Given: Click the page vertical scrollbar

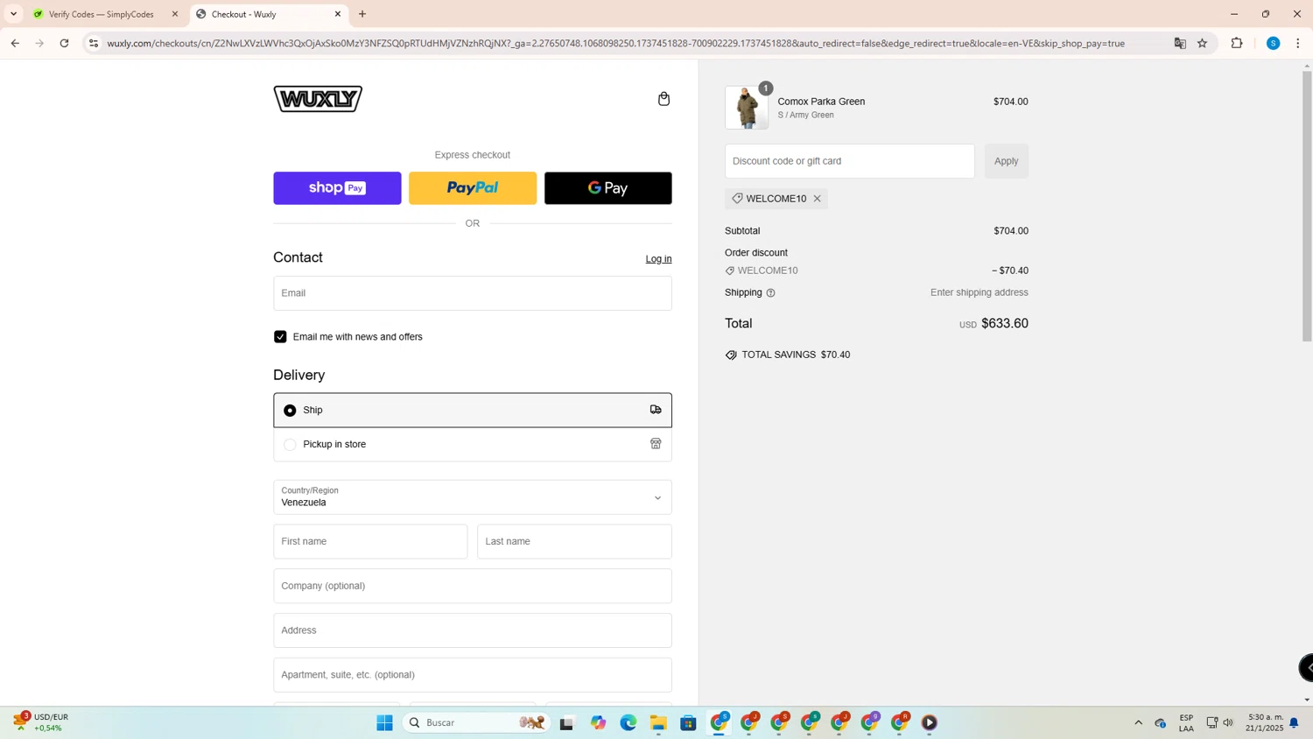Looking at the screenshot, I should pyautogui.click(x=1307, y=206).
